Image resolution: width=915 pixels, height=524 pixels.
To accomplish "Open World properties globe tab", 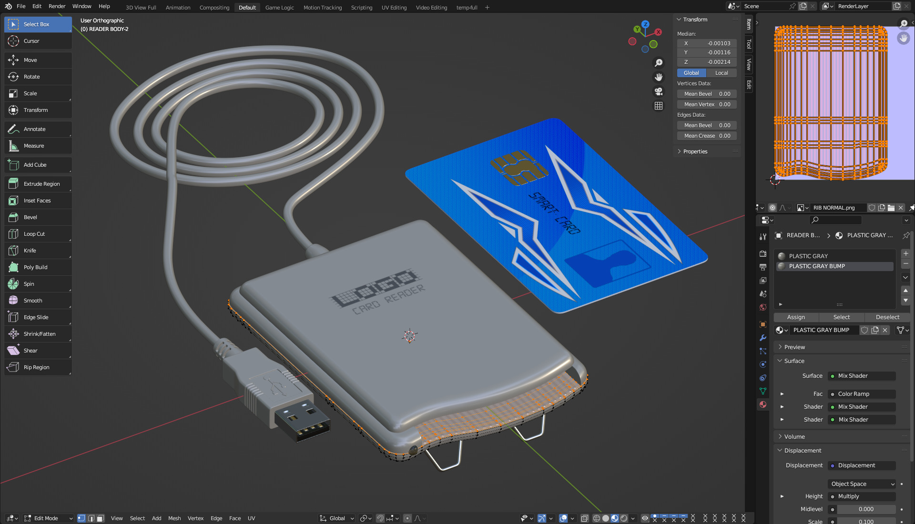I will (x=763, y=307).
